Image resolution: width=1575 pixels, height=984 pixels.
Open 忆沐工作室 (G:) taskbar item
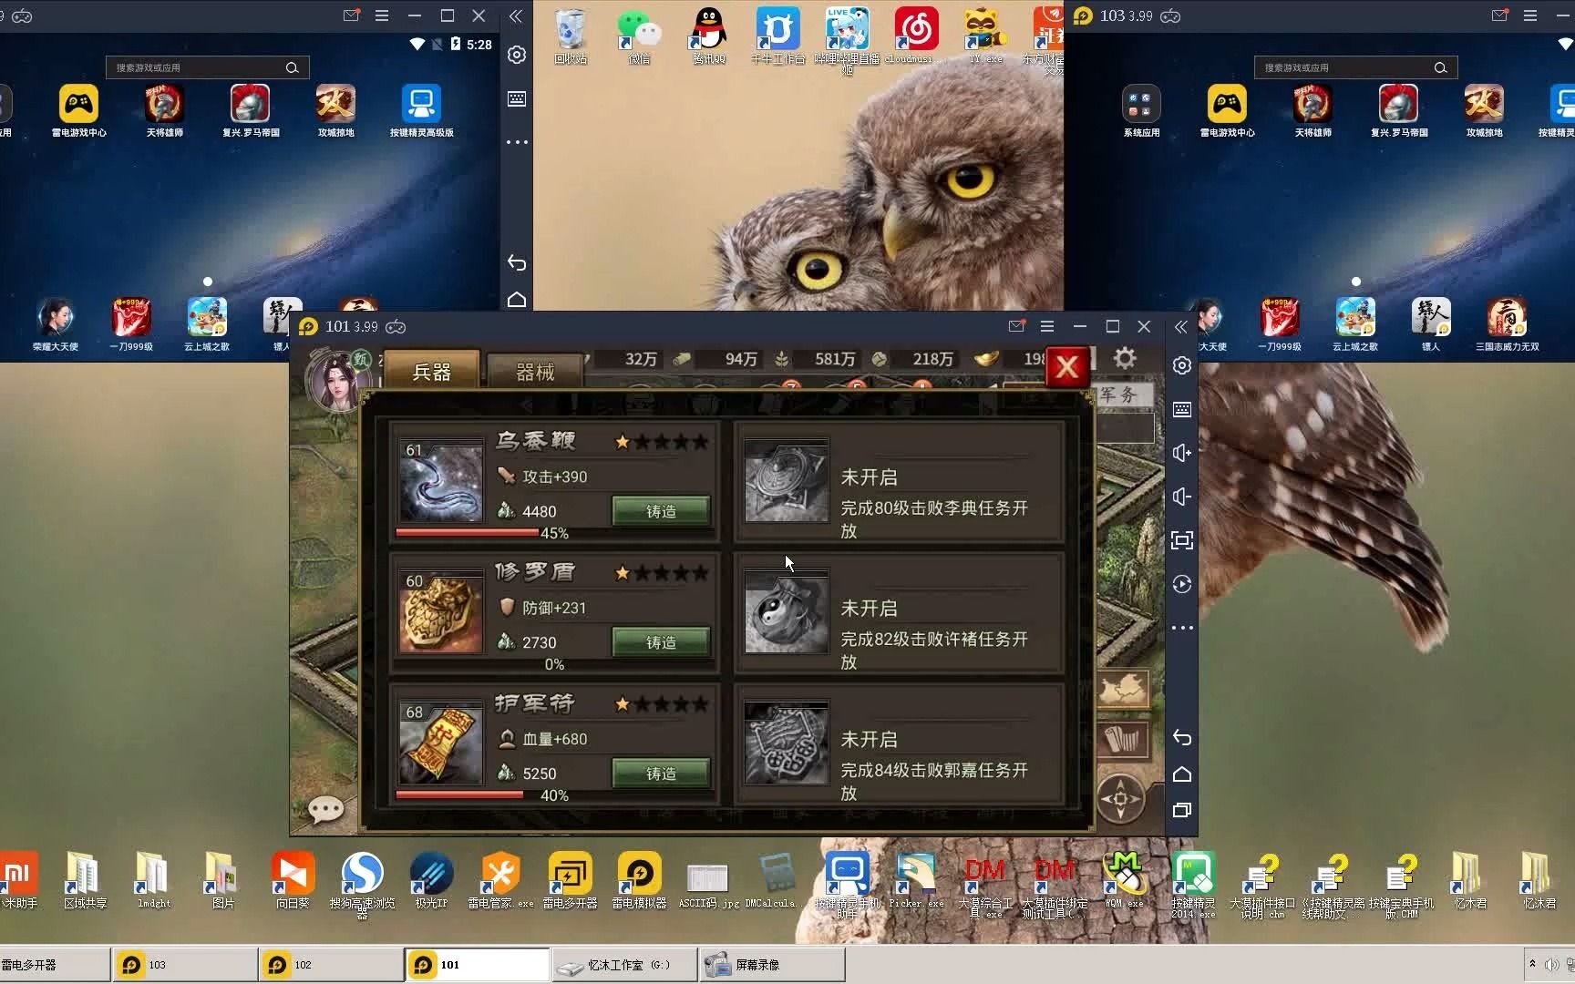623,964
